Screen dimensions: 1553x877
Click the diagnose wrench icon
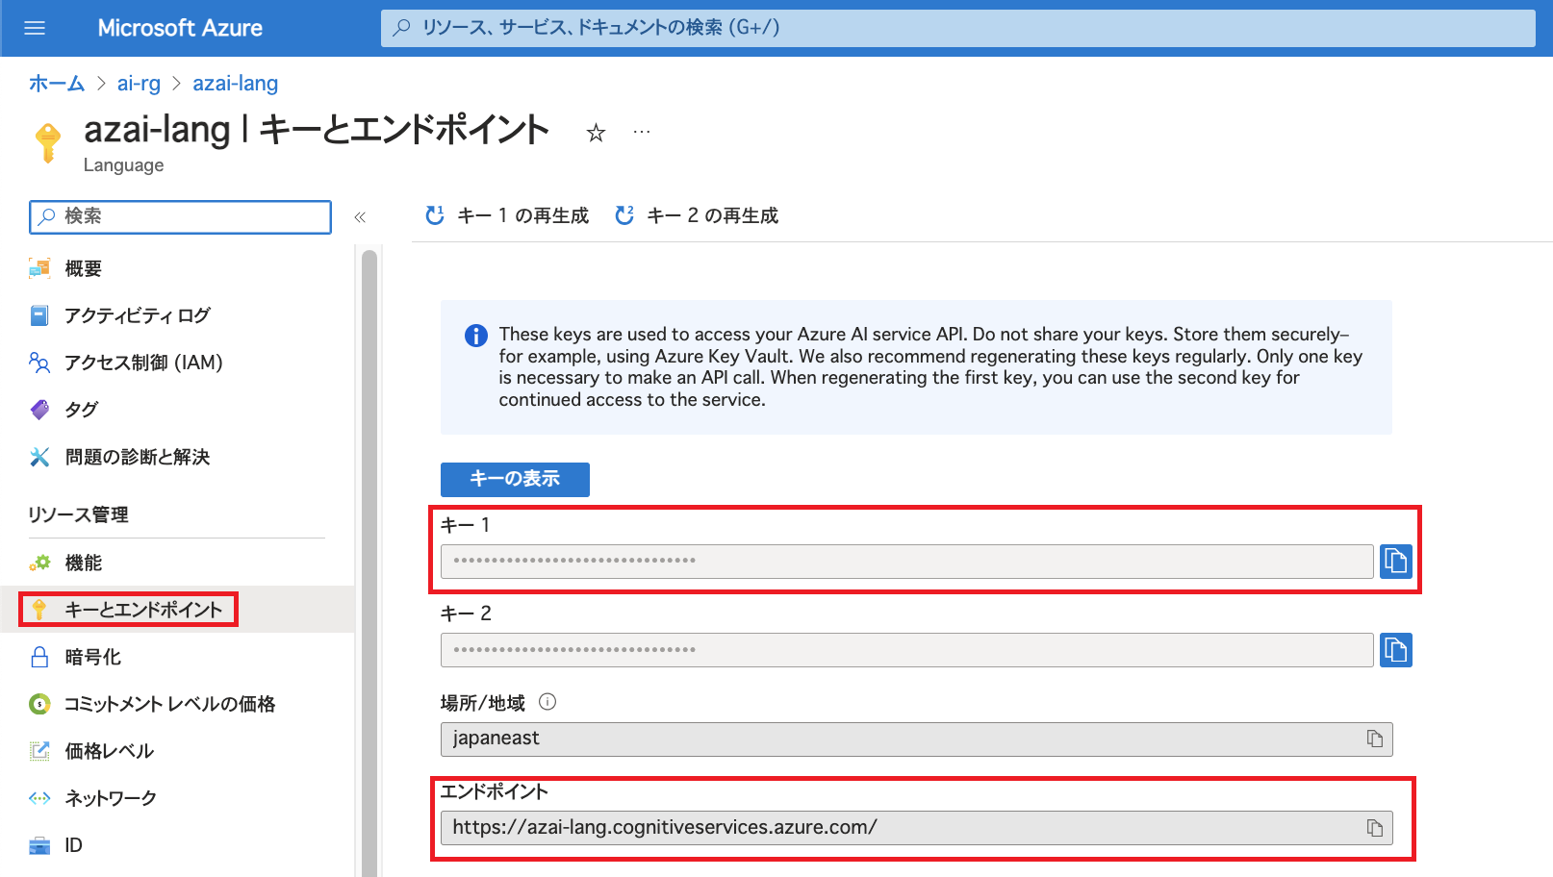click(39, 457)
